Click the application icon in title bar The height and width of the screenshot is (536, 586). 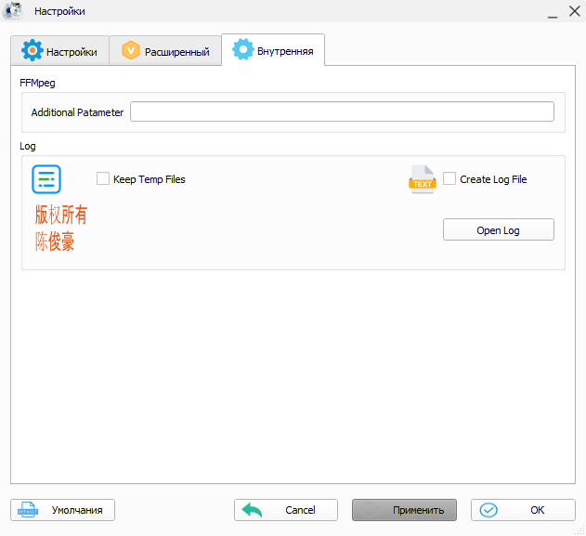point(13,11)
